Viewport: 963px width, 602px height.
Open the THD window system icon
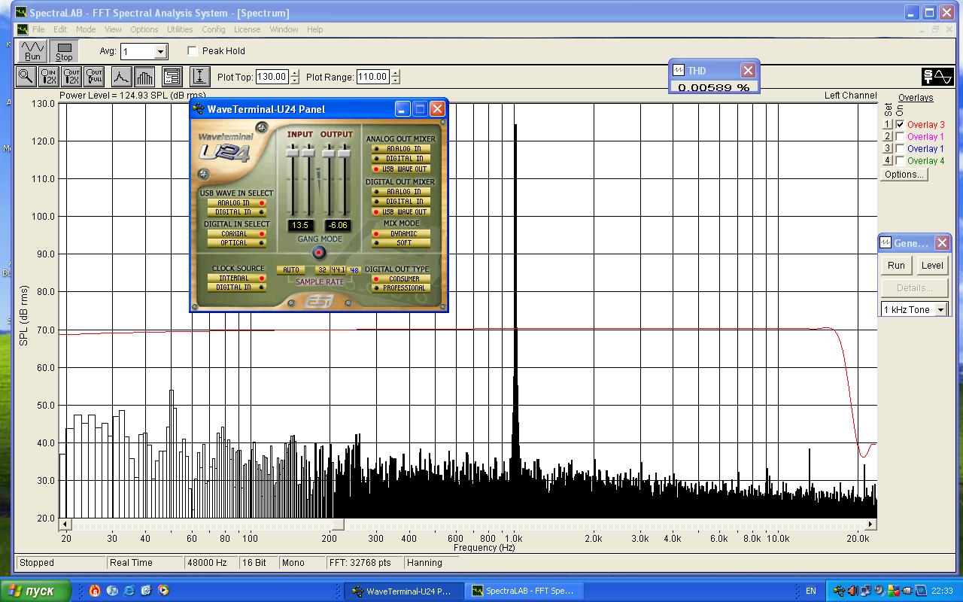coord(678,70)
